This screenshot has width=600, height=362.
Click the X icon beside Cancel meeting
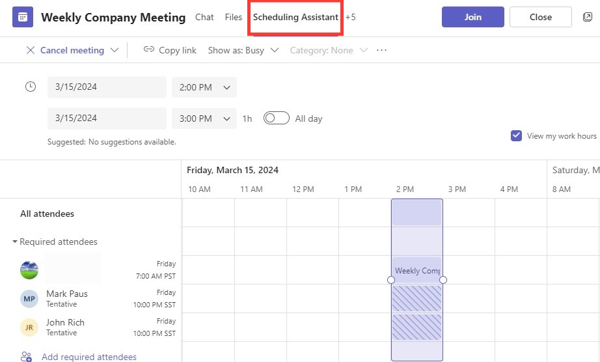[x=30, y=50]
